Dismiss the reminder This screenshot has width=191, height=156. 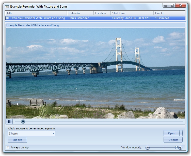173,140
